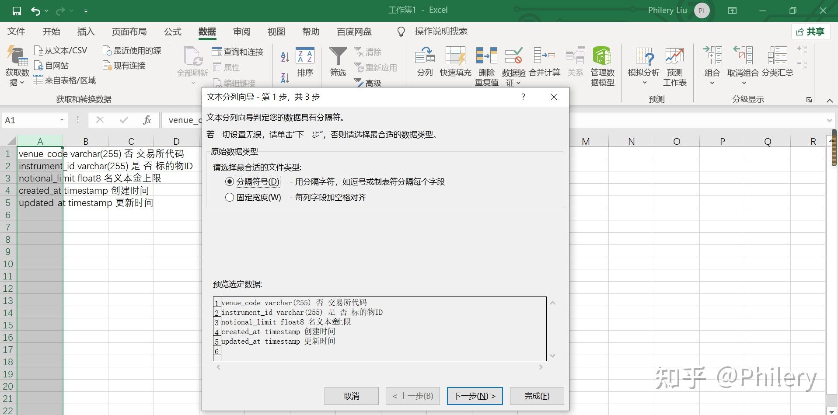This screenshot has width=838, height=415.
Task: Open the Baidu Netdisk (百度网盘) tab
Action: [354, 31]
